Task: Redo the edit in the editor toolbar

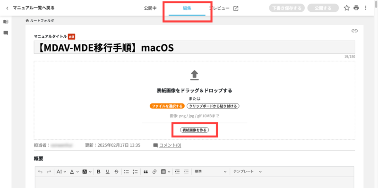Action: pos(49,171)
